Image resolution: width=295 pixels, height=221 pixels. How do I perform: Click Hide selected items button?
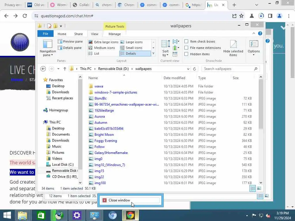233,48
